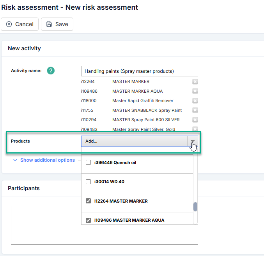Click the 'MASTER SNABBLACK Spray Paint' name text

147,110
